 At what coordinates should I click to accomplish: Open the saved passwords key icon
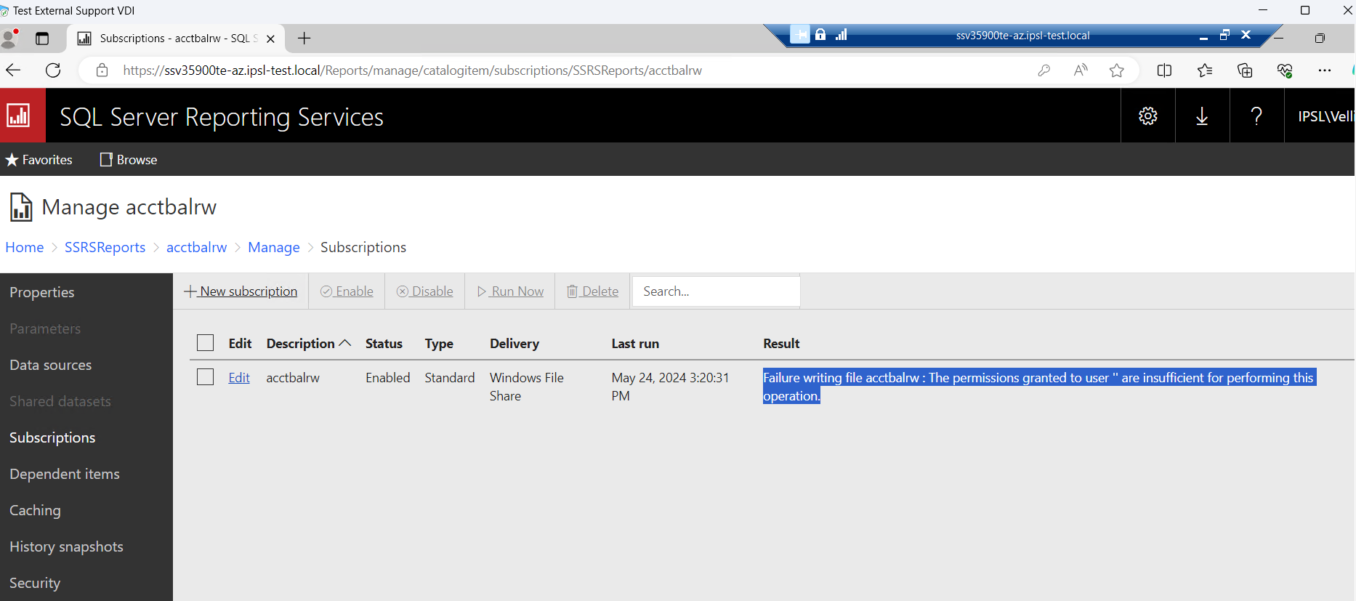click(x=1044, y=70)
